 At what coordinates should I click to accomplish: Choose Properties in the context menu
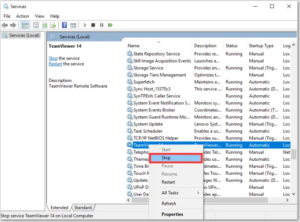176,214
